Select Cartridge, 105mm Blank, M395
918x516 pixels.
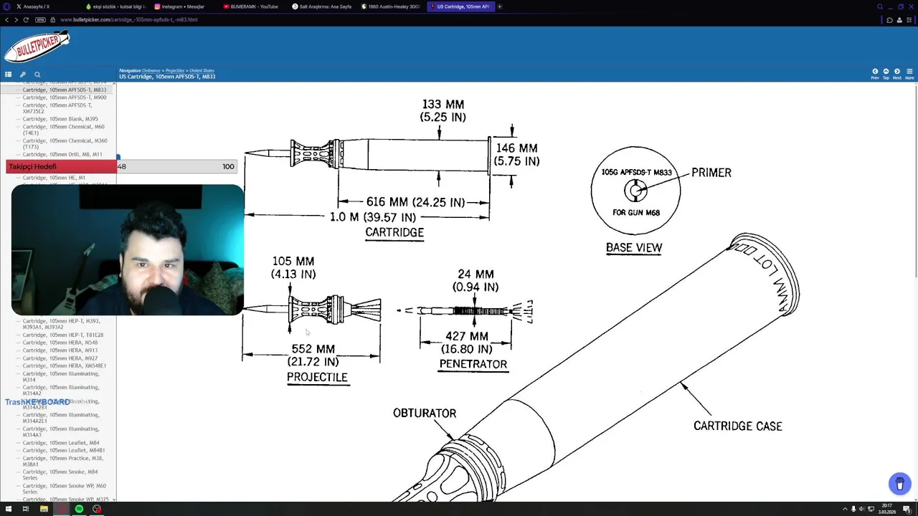(60, 119)
